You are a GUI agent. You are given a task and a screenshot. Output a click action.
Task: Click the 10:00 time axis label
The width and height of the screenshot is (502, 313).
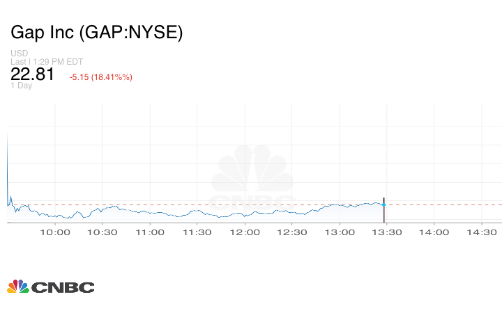[x=55, y=232]
